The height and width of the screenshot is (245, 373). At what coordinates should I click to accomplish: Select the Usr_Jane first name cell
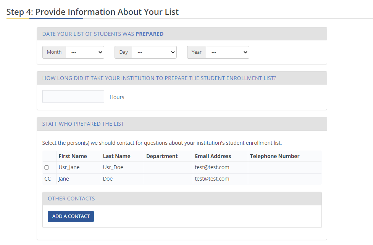coord(69,167)
